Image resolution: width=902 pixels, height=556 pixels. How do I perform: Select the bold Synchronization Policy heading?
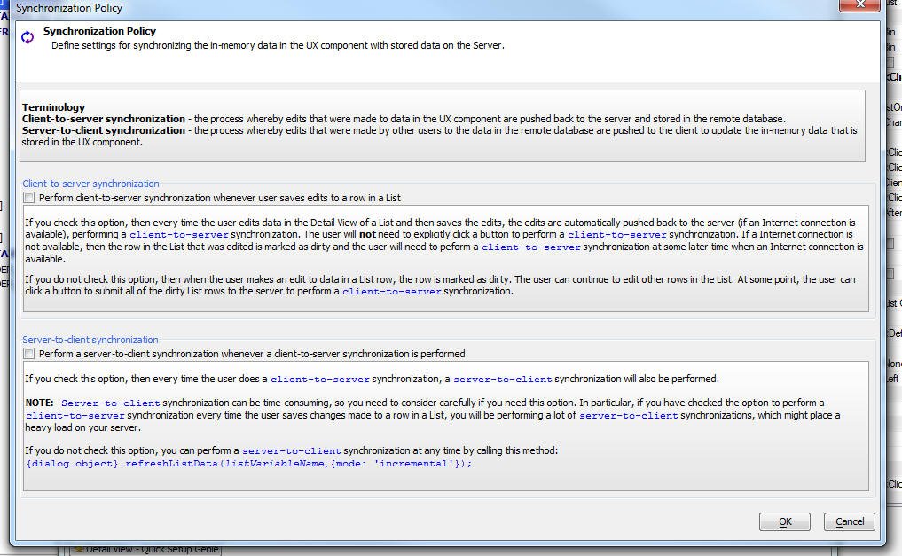[x=99, y=31]
